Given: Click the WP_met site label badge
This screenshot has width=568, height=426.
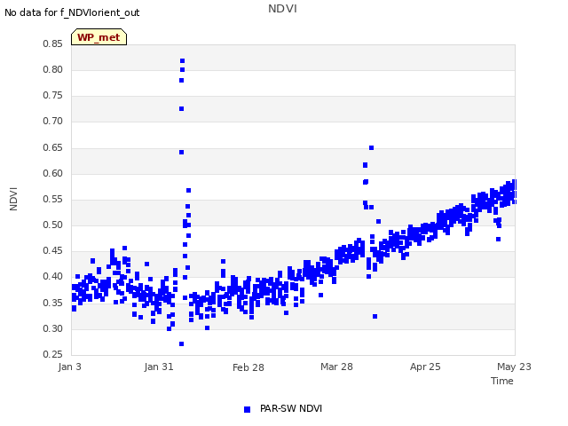Looking at the screenshot, I should click(x=99, y=37).
